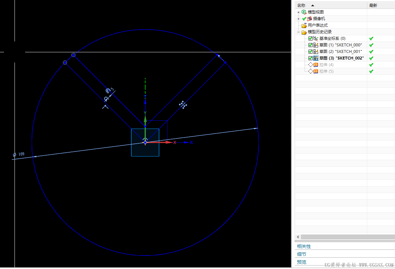The width and height of the screenshot is (395, 269).
Task: Click the up-to-date check mark for SKETCH_001
Action: tap(371, 52)
